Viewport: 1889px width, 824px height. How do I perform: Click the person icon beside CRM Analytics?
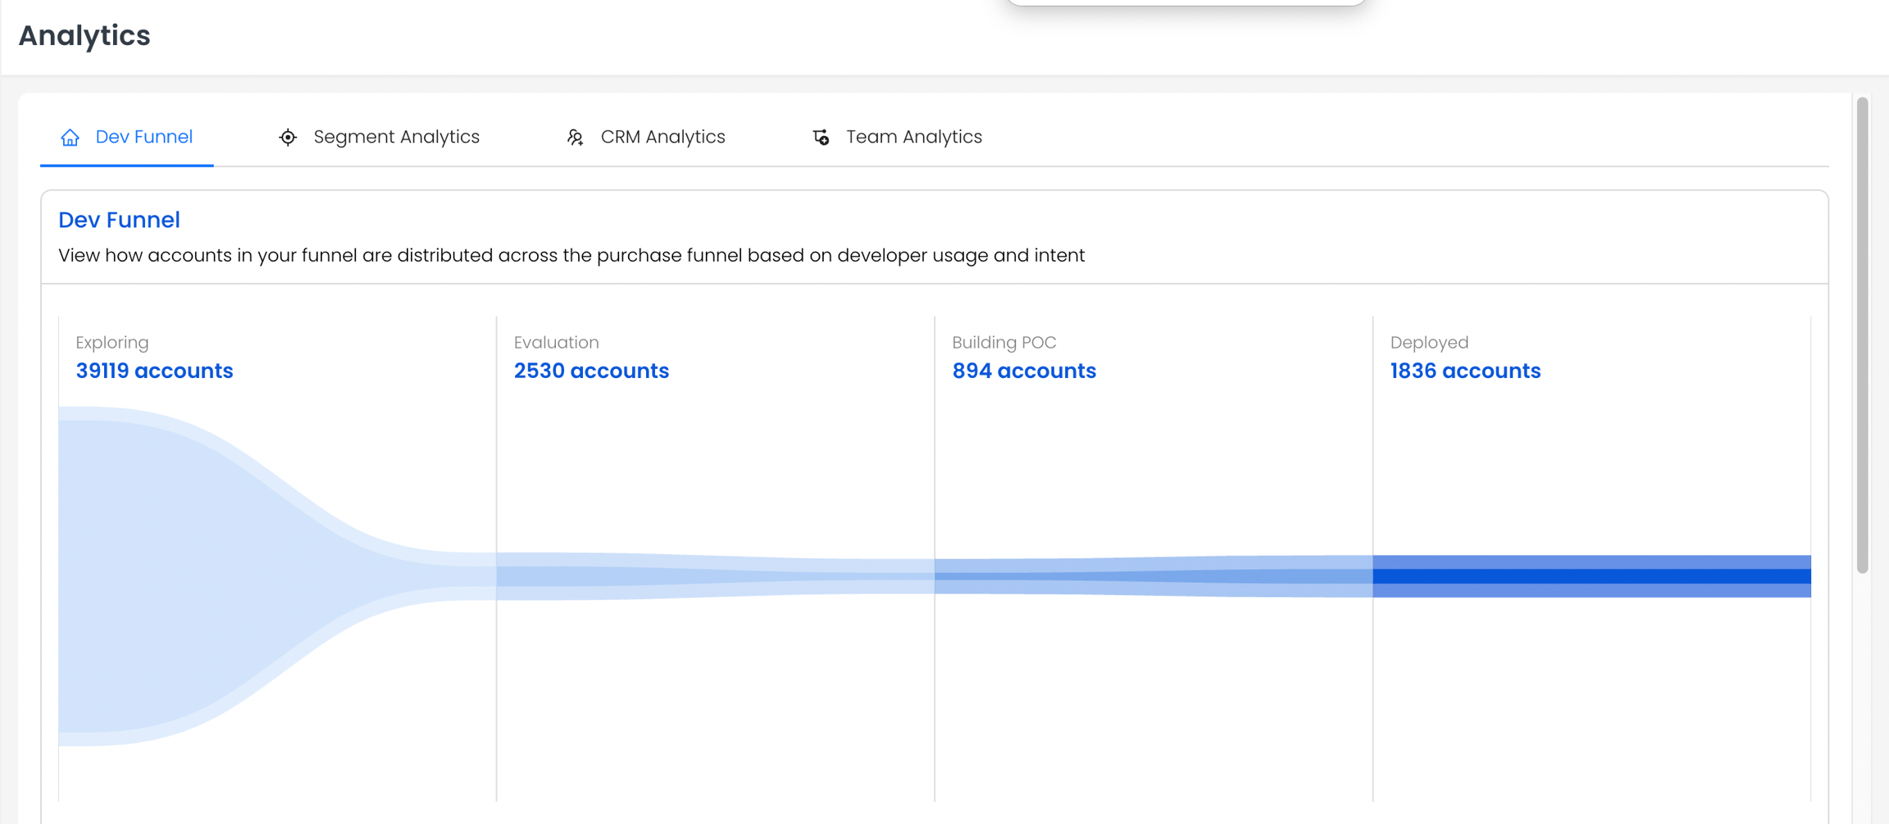point(576,137)
